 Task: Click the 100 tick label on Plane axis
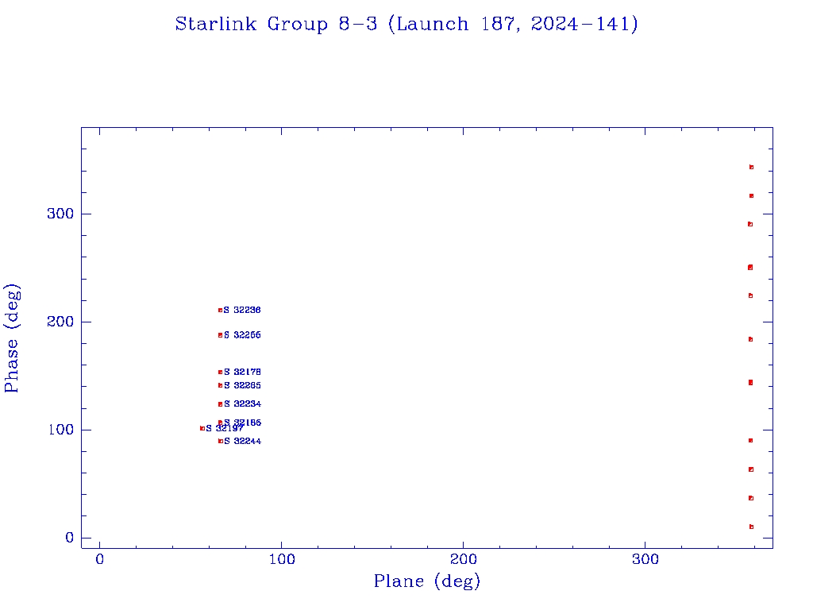(x=282, y=559)
